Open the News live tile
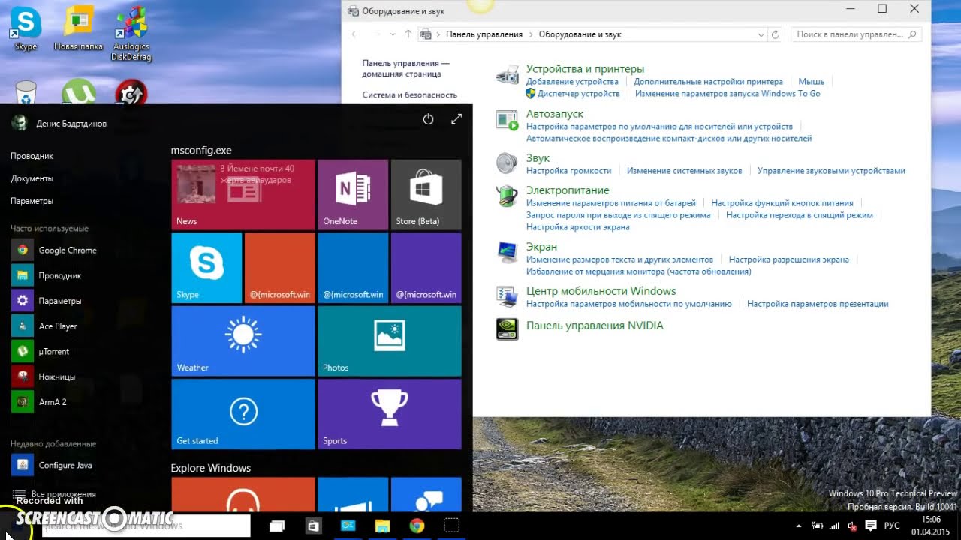Screen dimensions: 961x540 pos(243,194)
